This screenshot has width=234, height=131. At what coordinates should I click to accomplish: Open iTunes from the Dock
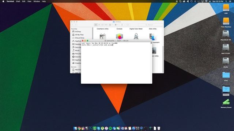pyautogui.click(x=106, y=128)
